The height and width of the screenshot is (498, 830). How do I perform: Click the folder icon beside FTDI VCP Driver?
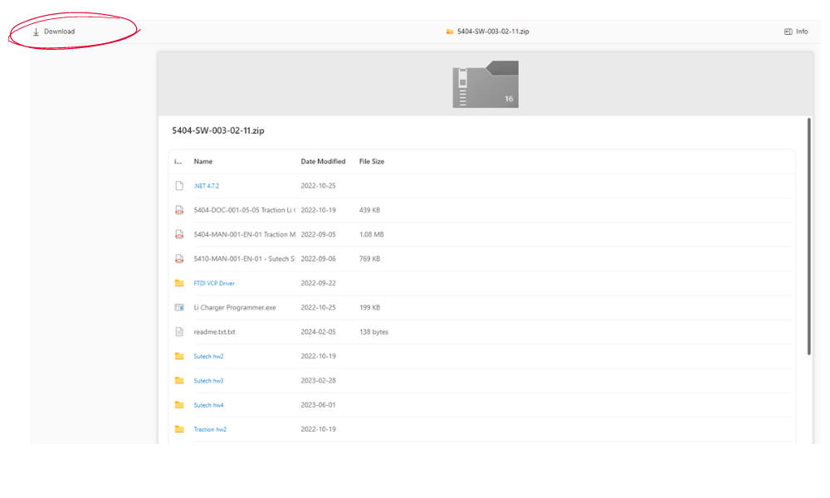(179, 283)
